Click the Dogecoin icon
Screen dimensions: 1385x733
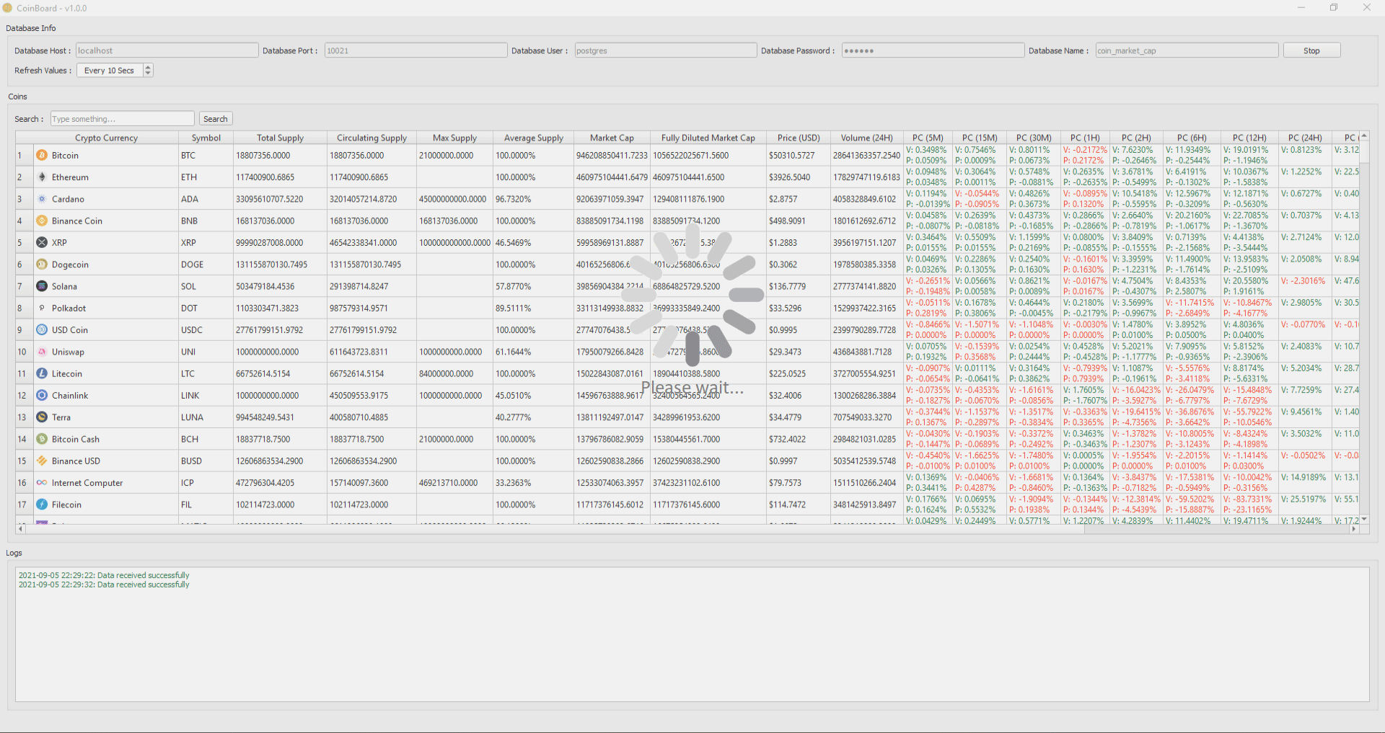[x=42, y=265]
